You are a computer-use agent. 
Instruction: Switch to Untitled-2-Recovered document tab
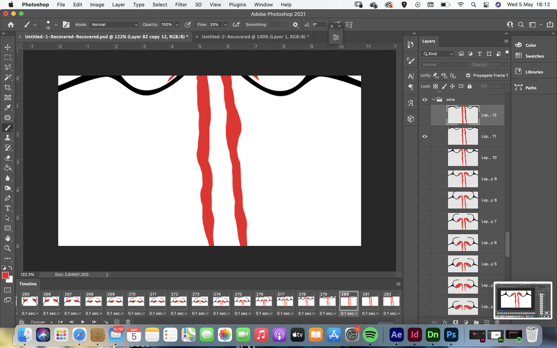click(255, 36)
